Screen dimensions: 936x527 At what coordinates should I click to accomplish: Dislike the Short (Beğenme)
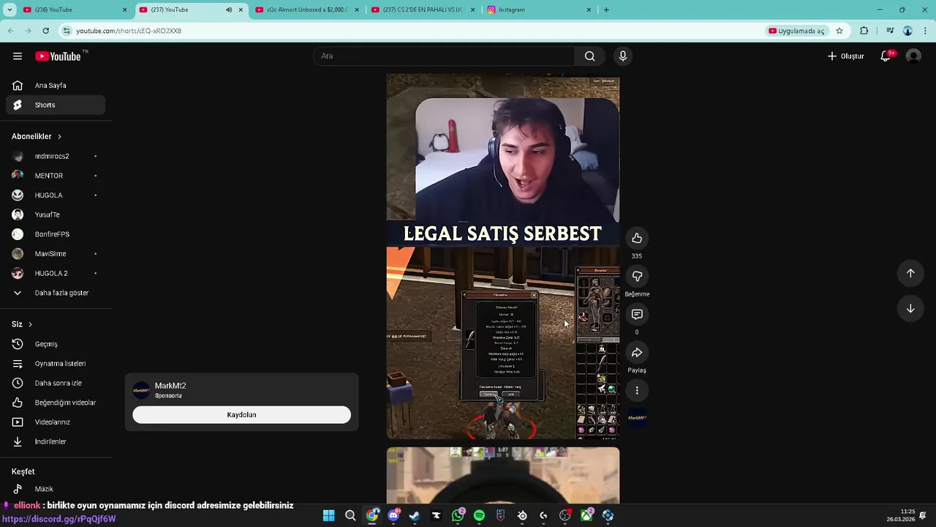tap(637, 276)
